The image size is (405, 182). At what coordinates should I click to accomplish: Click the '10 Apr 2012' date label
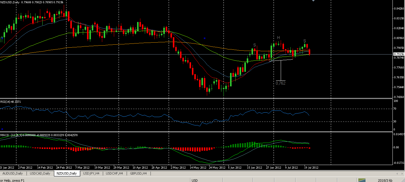point(140,167)
